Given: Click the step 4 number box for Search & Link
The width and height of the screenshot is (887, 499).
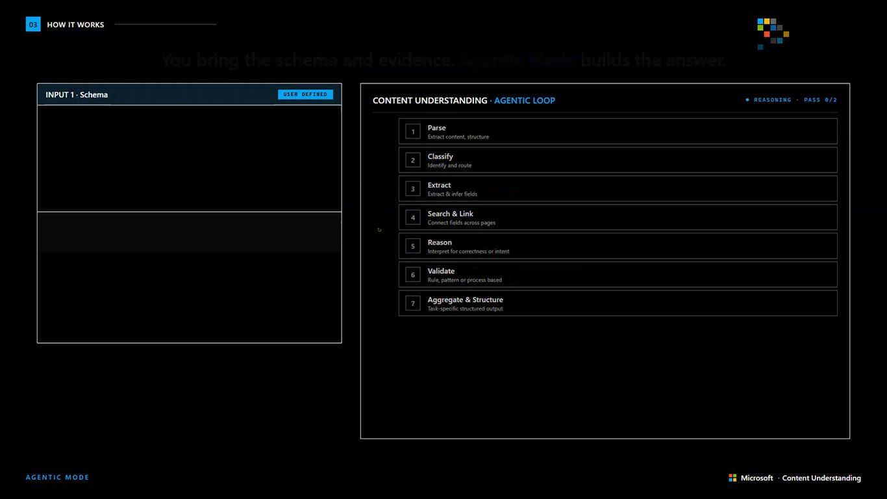Looking at the screenshot, I should point(413,217).
